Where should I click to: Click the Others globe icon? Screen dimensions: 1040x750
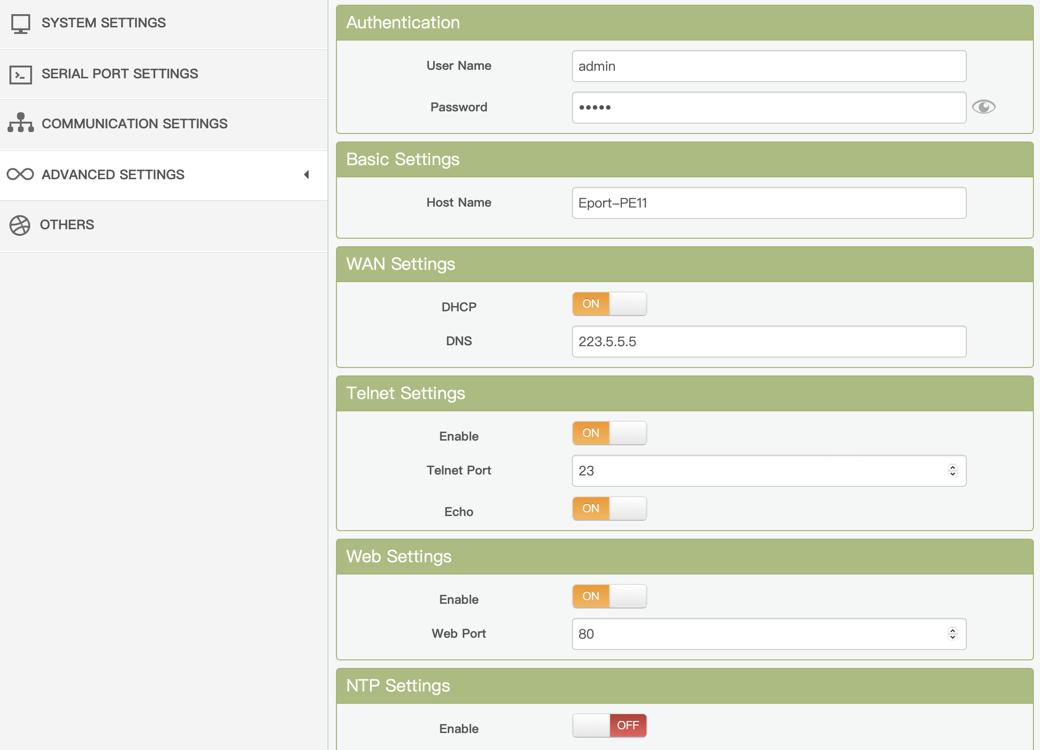(x=20, y=225)
